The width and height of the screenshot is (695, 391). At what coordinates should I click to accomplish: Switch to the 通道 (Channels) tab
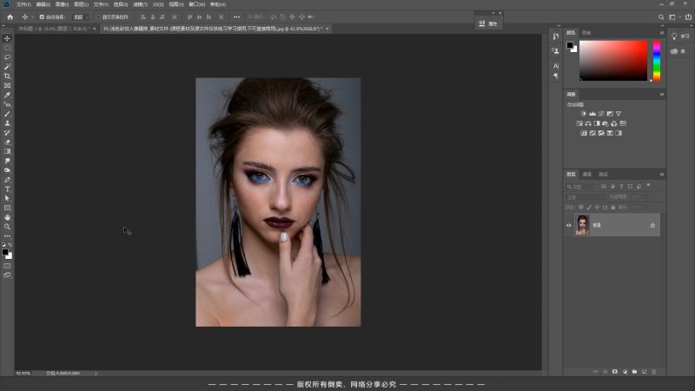587,174
